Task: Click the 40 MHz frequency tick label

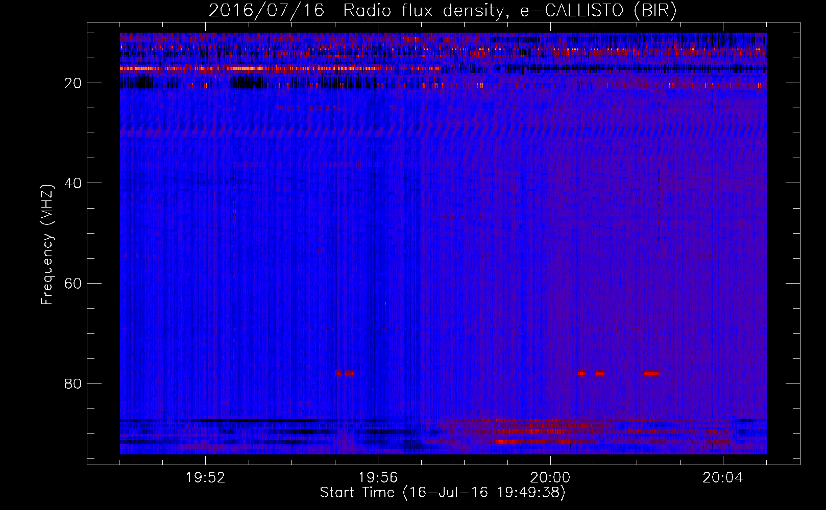Action: click(x=74, y=183)
